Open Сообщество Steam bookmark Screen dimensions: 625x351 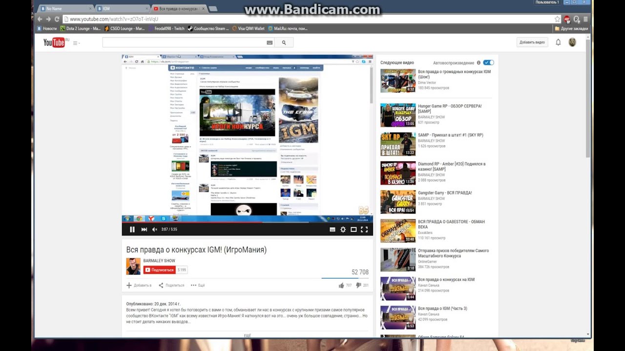[208, 29]
